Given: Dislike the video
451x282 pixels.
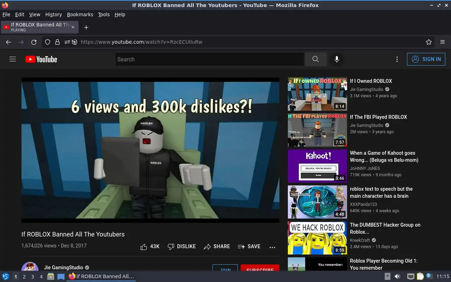Looking at the screenshot, I should (x=182, y=246).
